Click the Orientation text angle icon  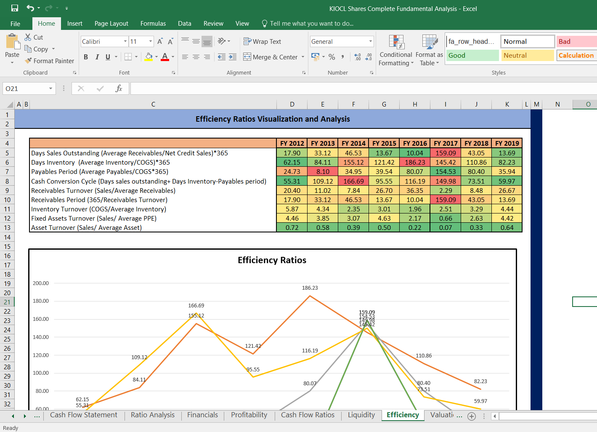tap(222, 41)
